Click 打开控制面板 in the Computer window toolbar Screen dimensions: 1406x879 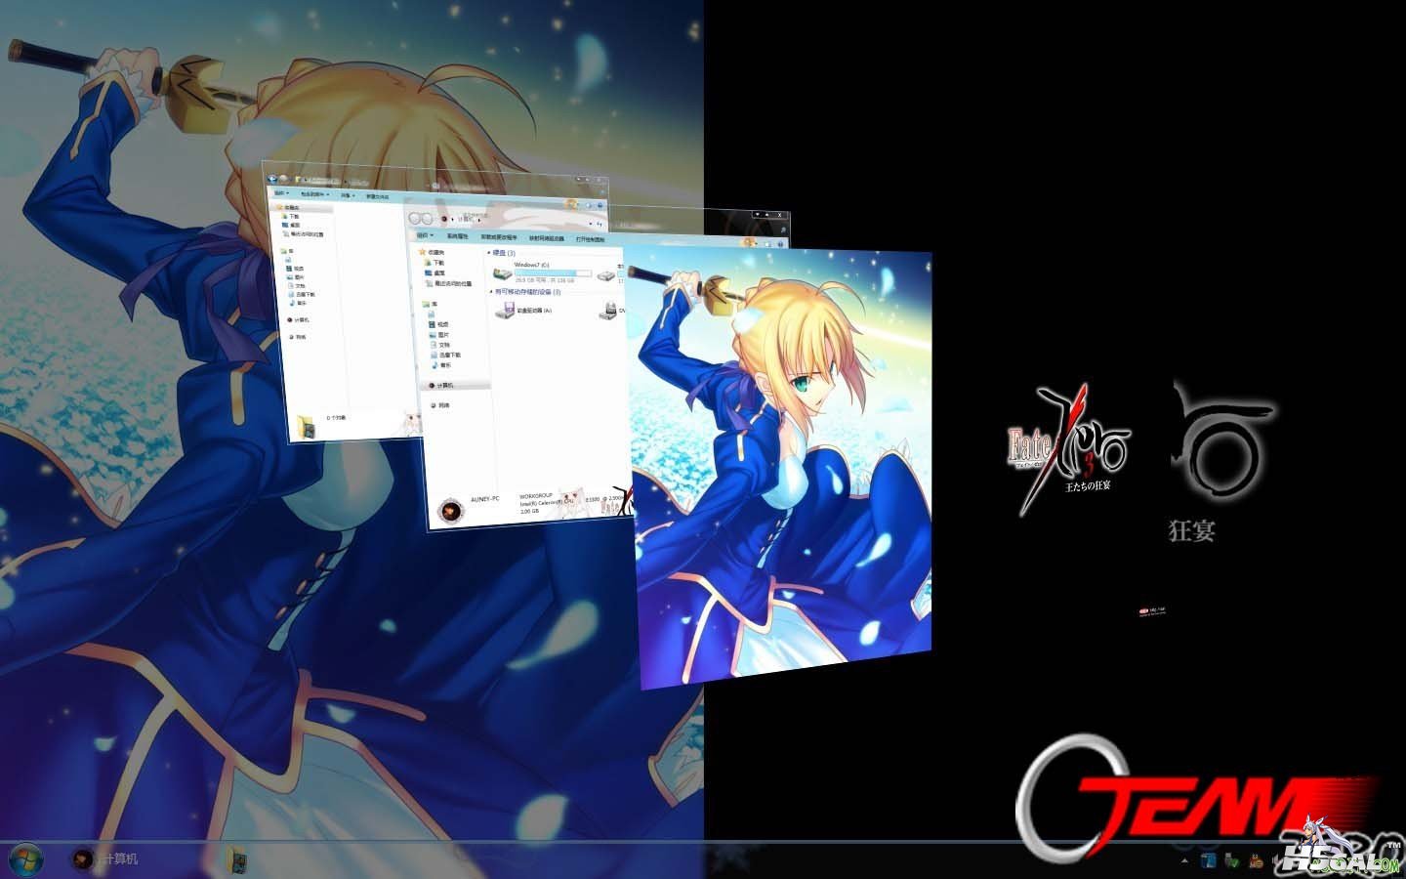[x=591, y=239]
